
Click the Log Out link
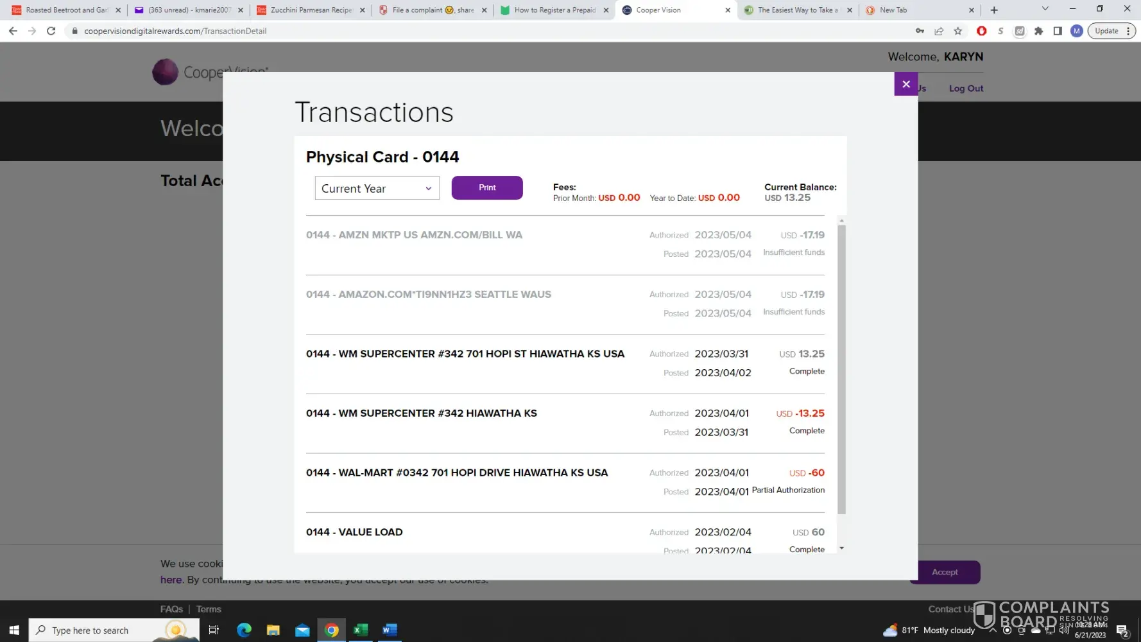click(966, 89)
